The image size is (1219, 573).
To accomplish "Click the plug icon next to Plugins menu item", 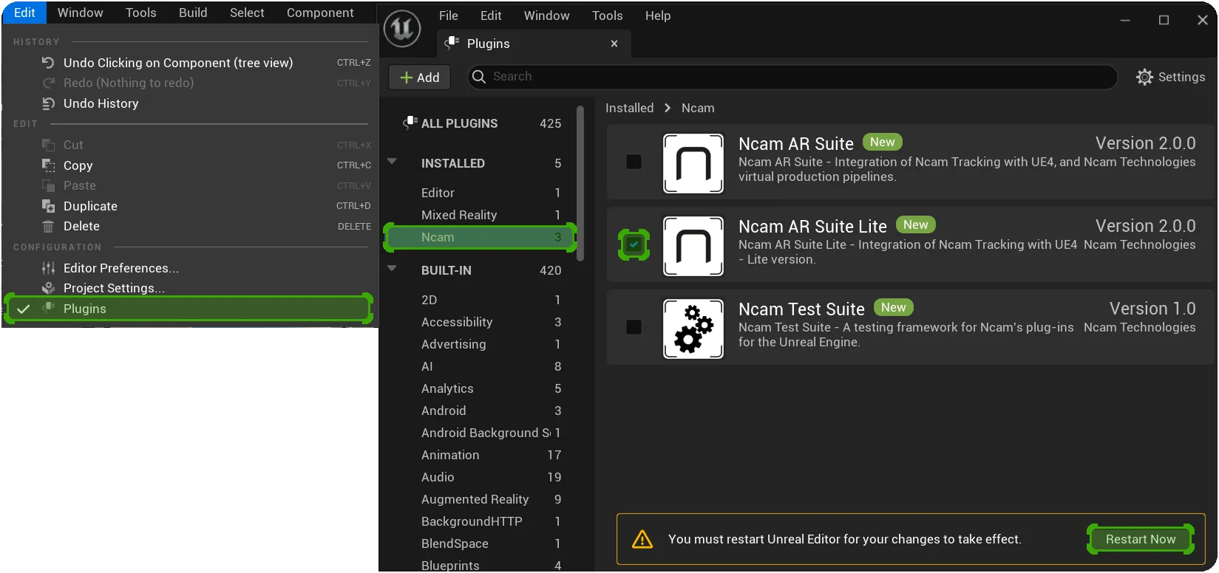I will point(49,308).
